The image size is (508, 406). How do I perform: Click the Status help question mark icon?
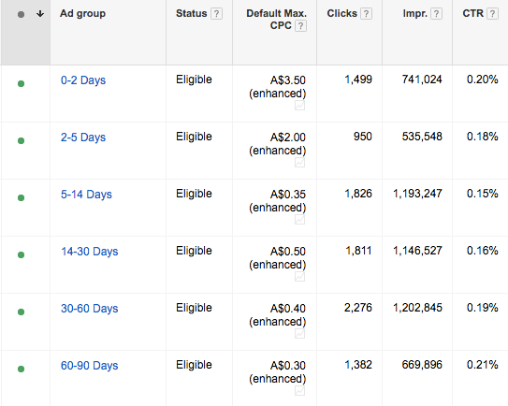pyautogui.click(x=216, y=14)
